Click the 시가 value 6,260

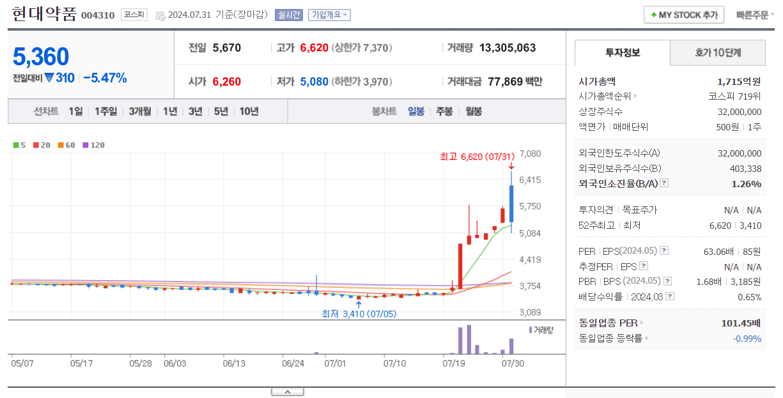coord(227,82)
